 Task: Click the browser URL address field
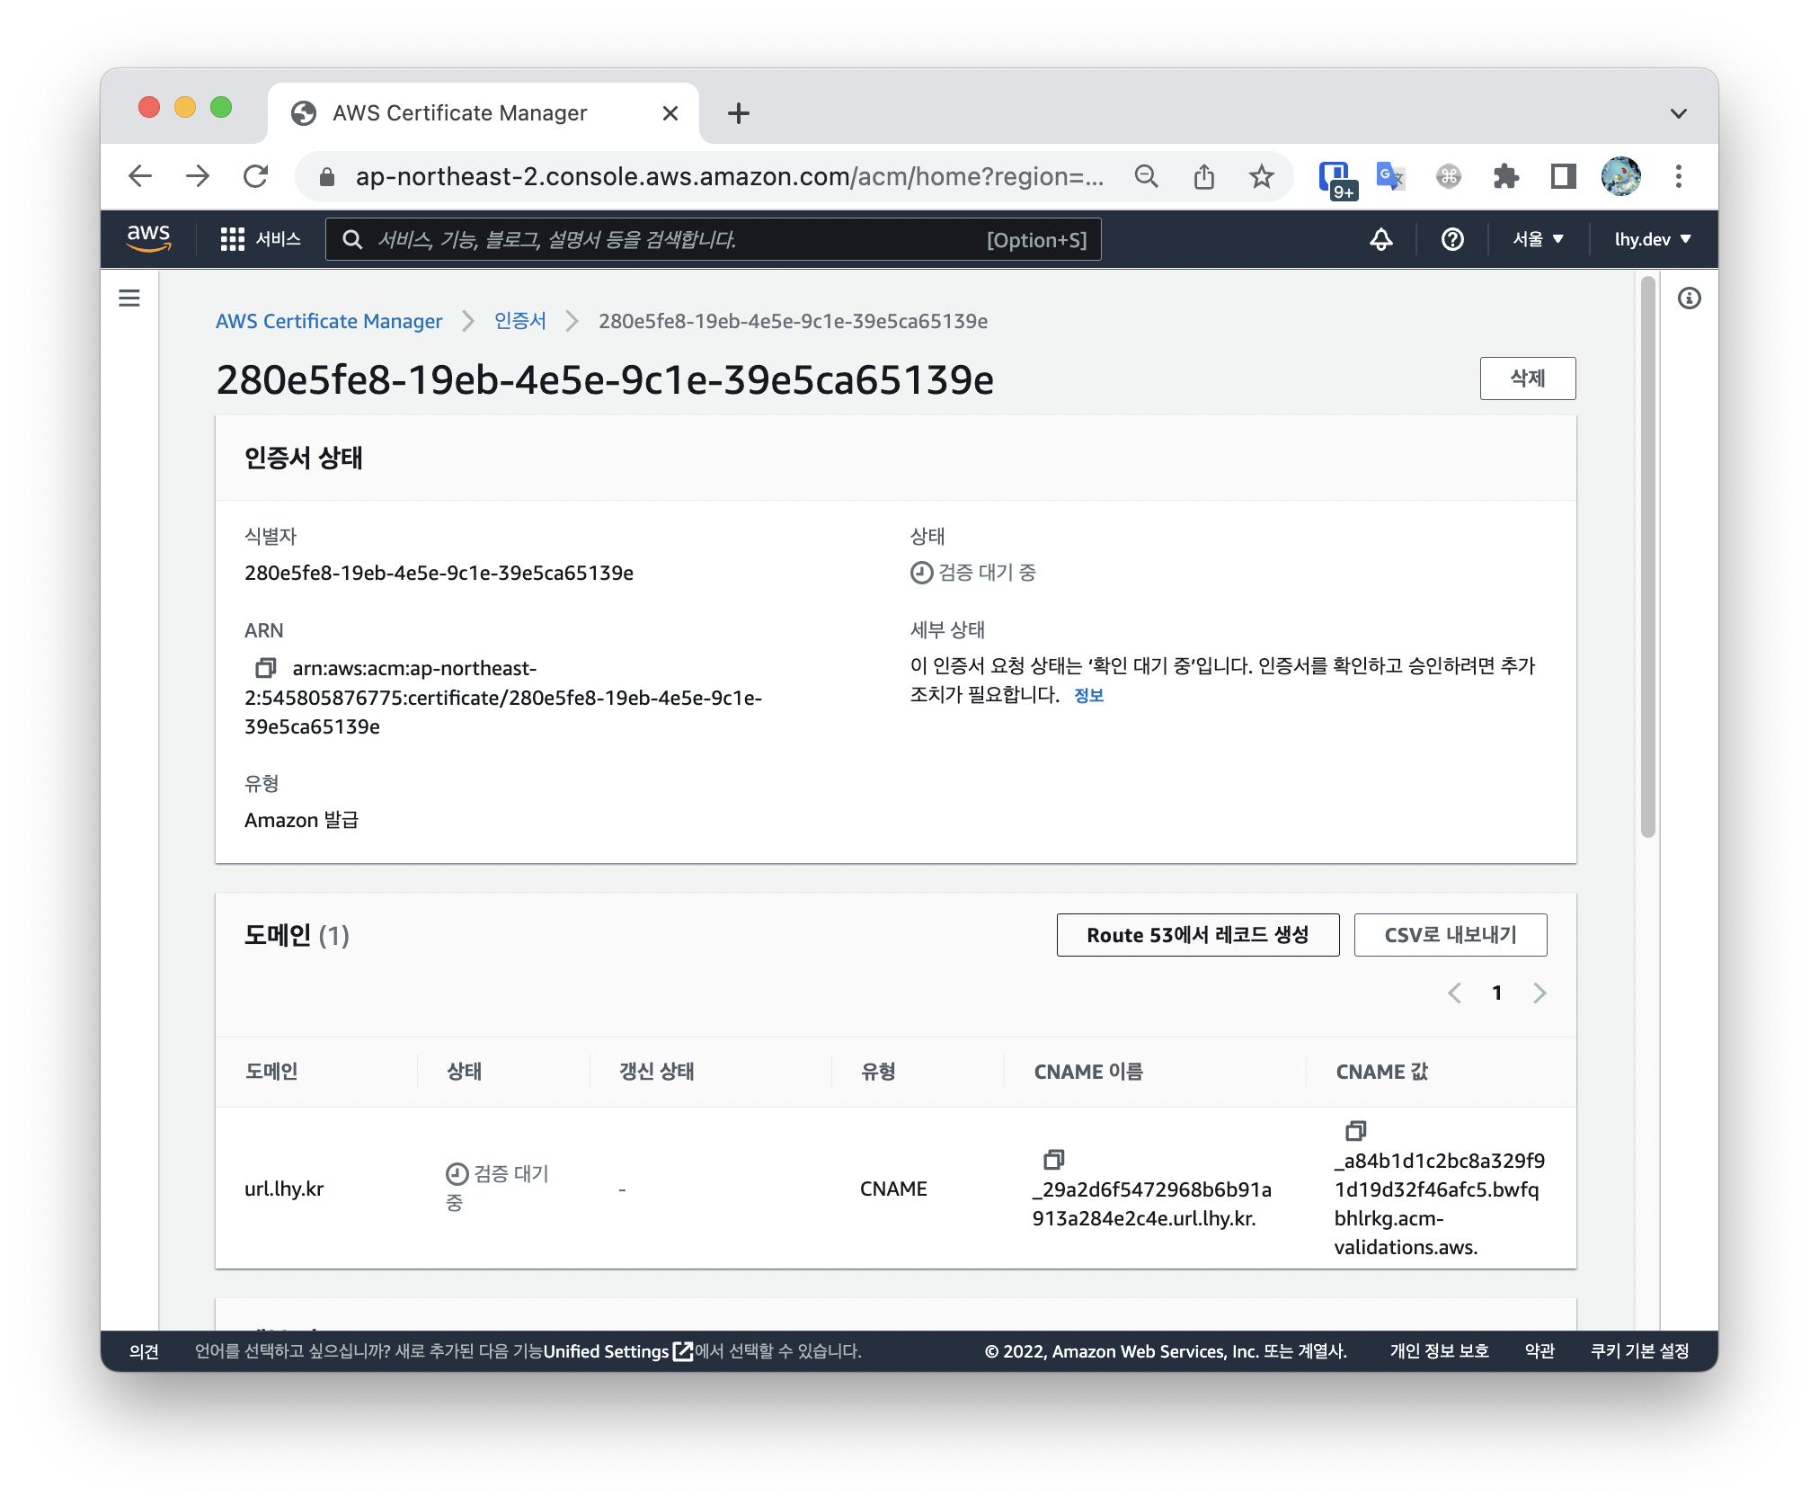tap(730, 176)
